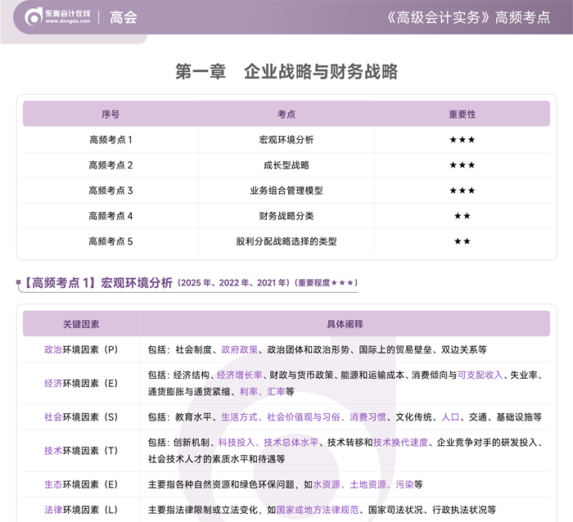Click the highlighted 社会价值观与习俗 text
573x522 pixels.
[x=304, y=416]
